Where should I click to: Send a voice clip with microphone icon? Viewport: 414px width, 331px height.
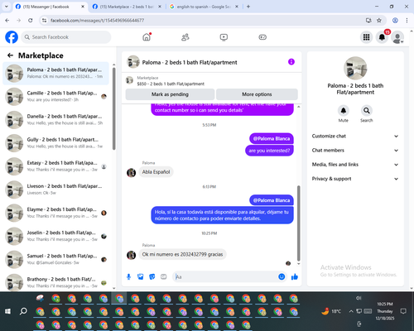coord(128,276)
